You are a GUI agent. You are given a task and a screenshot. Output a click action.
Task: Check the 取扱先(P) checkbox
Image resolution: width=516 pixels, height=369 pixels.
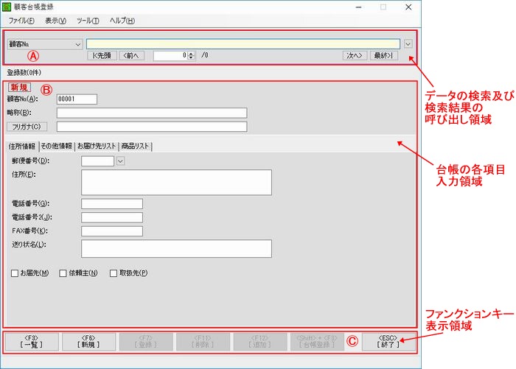(x=114, y=273)
